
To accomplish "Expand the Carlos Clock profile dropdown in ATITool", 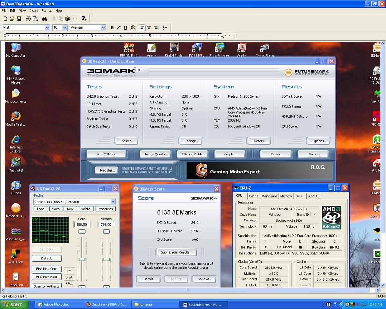I will point(113,202).
